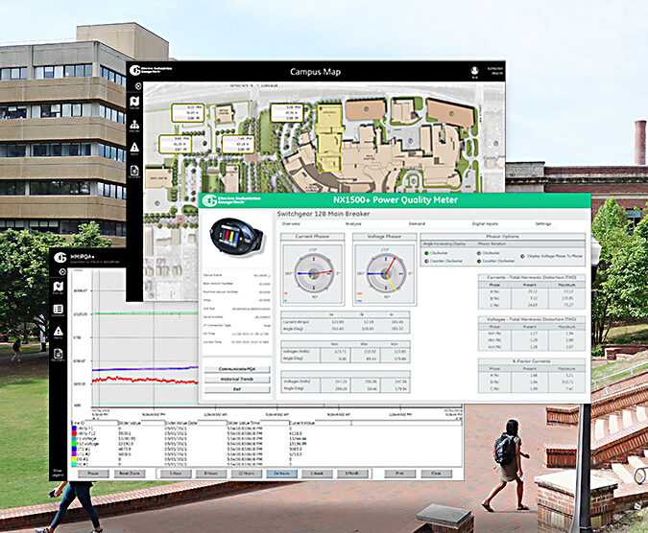Screen dimensions: 648x533
Task: Select Clockwise for Angle Increasing Display
Action: click(427, 253)
